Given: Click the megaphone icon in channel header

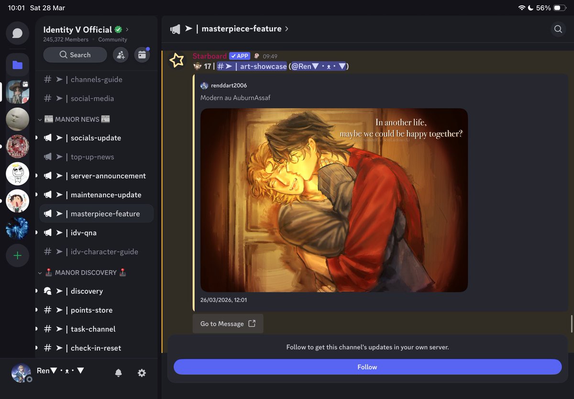Looking at the screenshot, I should click(x=176, y=29).
